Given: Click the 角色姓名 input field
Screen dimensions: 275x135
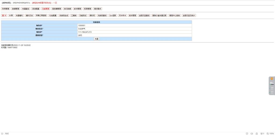Looking at the screenshot, I should click(x=134, y=29).
